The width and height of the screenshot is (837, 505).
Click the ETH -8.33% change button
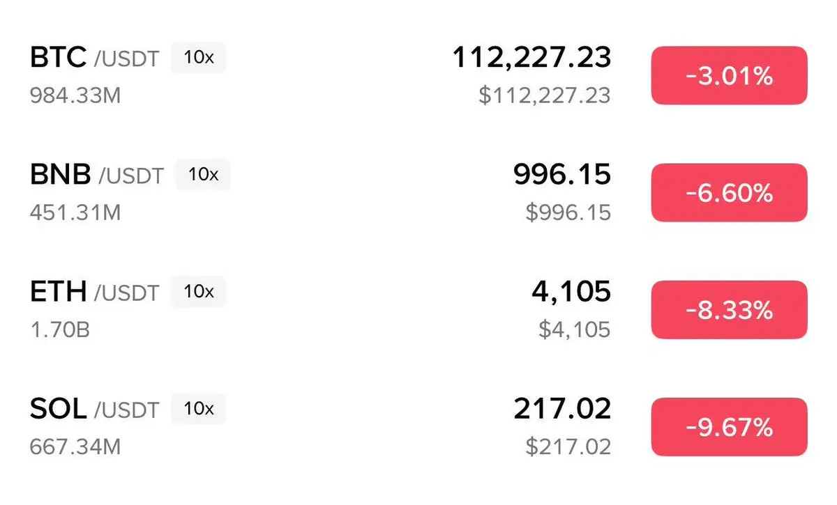(x=729, y=310)
